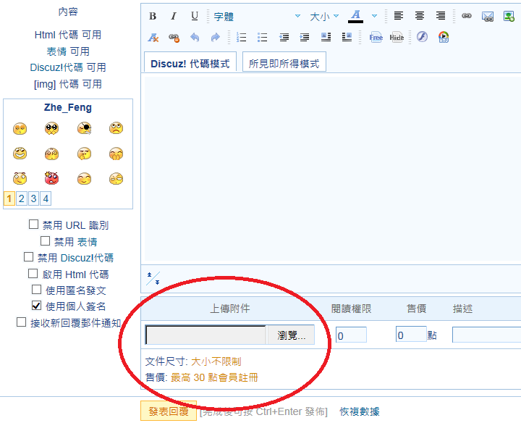Align text left
This screenshot has width=521, height=423.
[399, 16]
